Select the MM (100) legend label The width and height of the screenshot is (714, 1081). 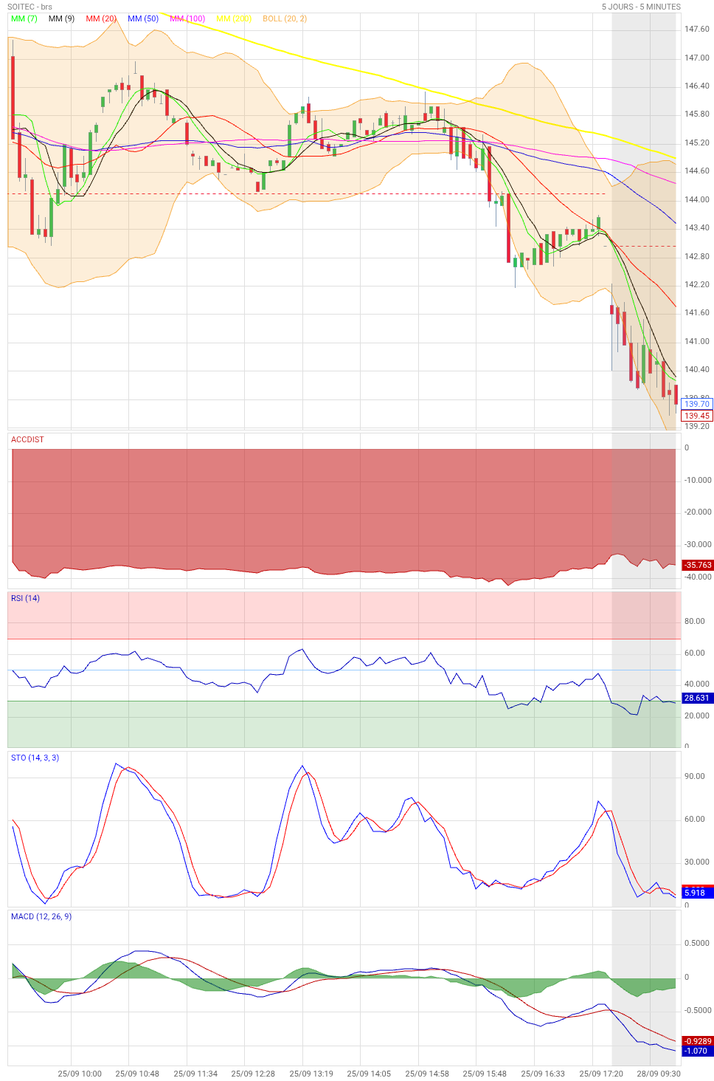click(x=187, y=18)
